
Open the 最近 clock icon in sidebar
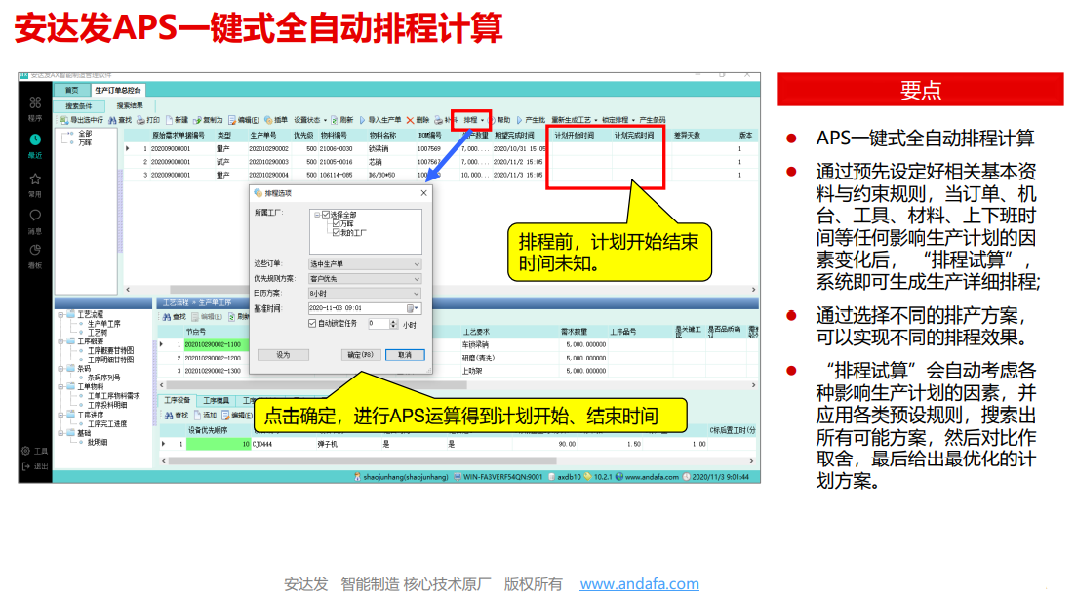[x=35, y=140]
